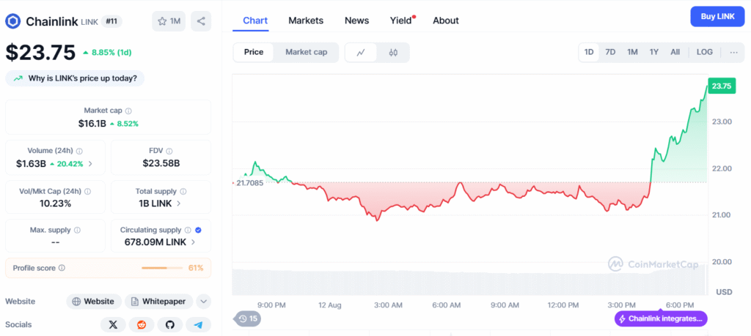Open the X (Twitter) social link
751x336 pixels.
[113, 325]
